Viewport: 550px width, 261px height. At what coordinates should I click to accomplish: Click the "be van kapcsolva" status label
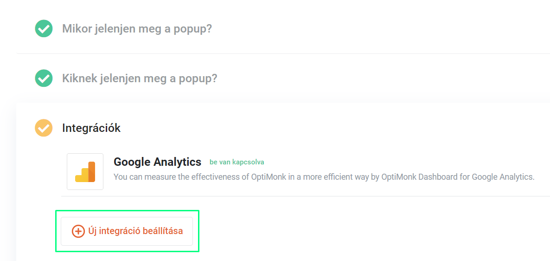(237, 162)
